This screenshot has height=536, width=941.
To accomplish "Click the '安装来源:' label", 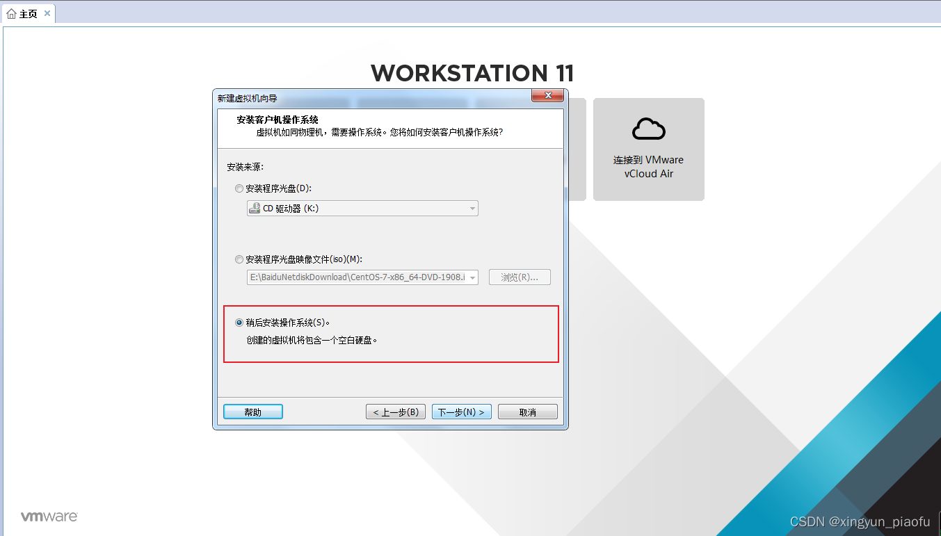I will [x=245, y=168].
